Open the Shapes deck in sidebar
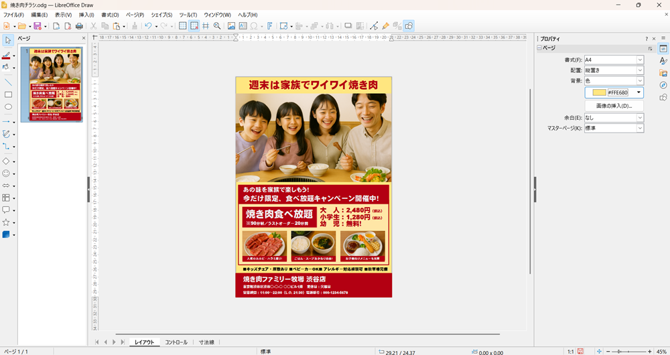The width and height of the screenshot is (670, 355). click(663, 97)
